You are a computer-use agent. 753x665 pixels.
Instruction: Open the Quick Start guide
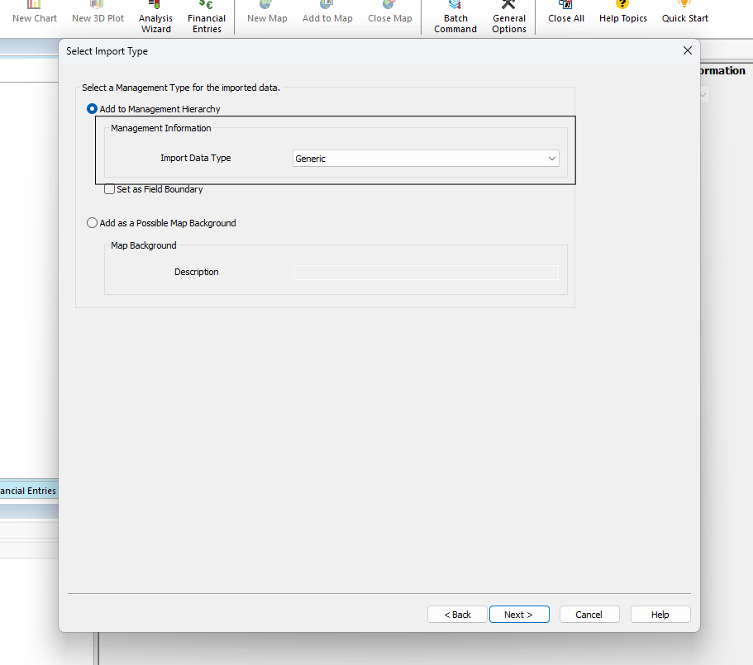click(x=684, y=13)
